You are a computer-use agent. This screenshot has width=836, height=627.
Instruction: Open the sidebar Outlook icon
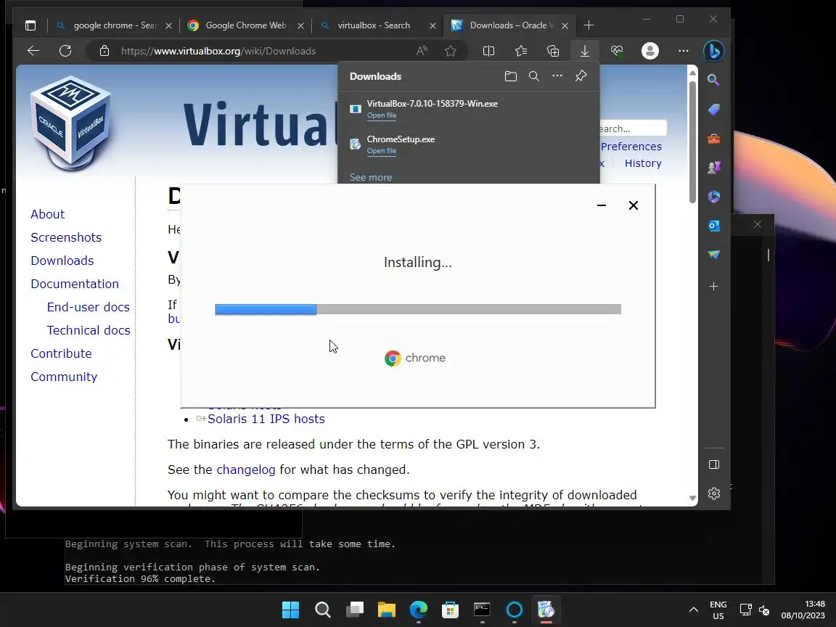tap(714, 226)
